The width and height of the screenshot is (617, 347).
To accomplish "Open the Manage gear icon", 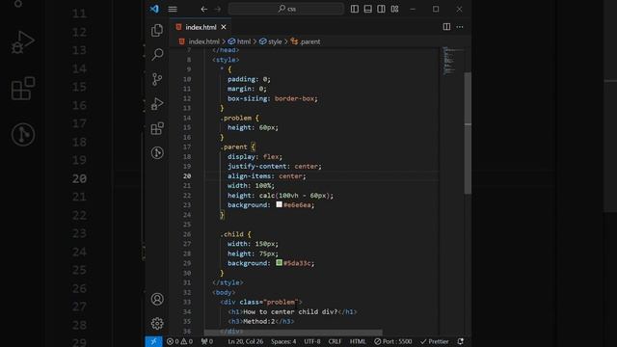I will click(157, 324).
